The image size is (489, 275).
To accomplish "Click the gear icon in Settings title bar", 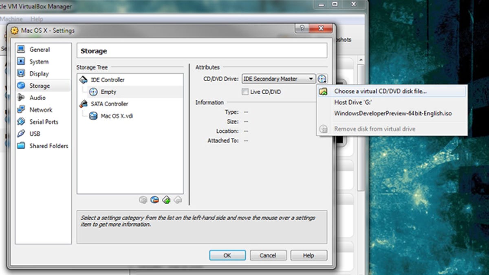I will (x=15, y=31).
